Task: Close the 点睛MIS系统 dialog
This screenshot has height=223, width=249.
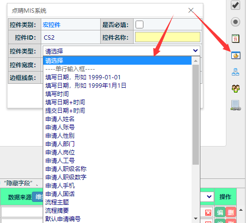Action: 191,10
